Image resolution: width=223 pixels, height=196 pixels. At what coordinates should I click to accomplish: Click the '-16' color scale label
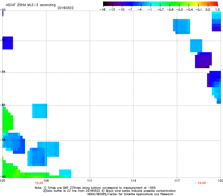click(102, 10)
